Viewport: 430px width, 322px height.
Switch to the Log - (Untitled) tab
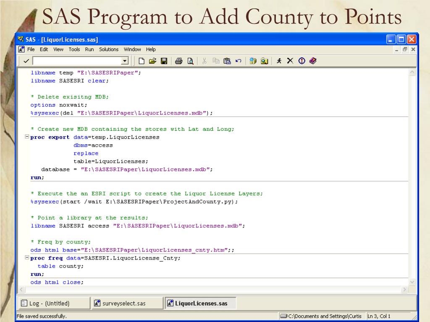click(54, 303)
